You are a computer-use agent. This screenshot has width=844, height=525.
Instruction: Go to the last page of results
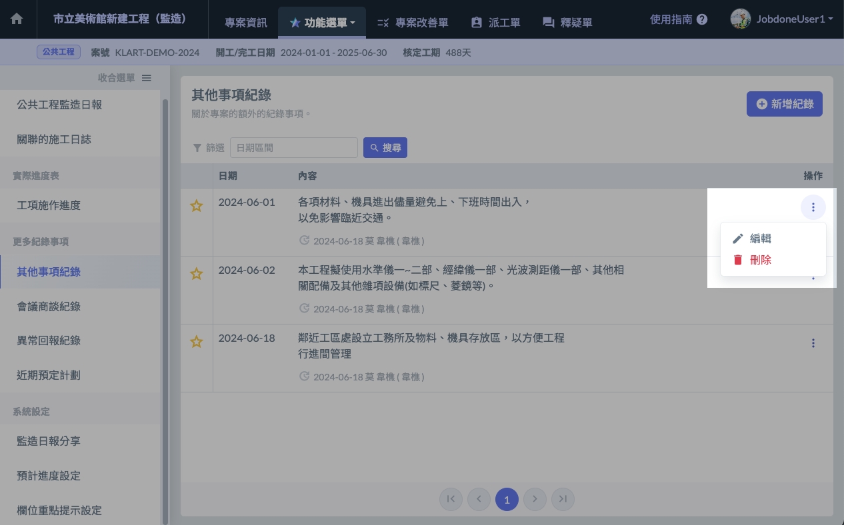(563, 499)
